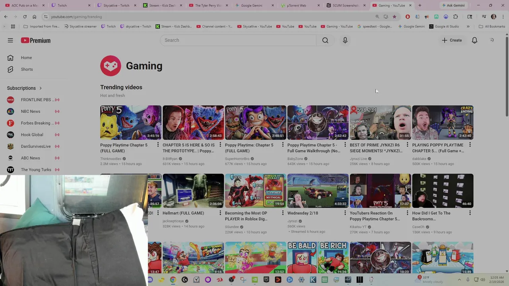
Task: Open the notifications bell
Action: point(474,40)
